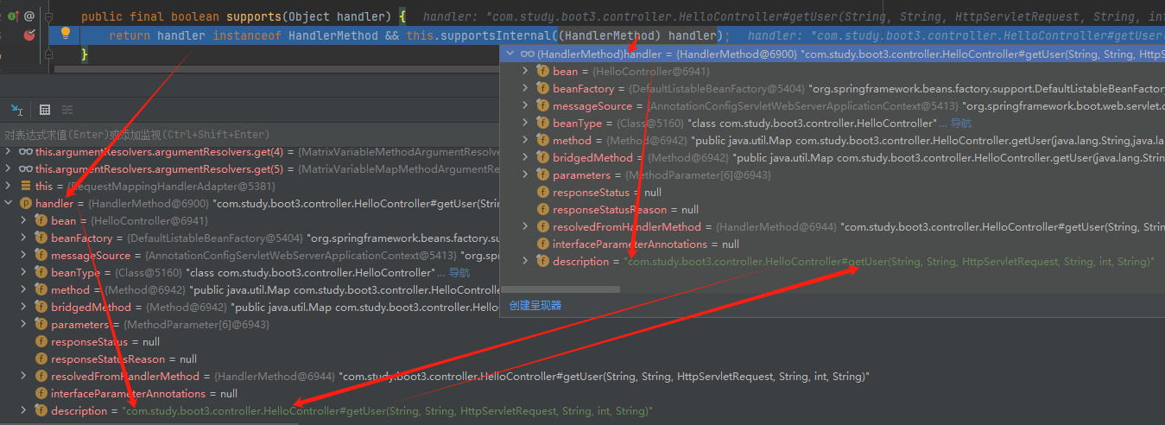Expand bean row in Variables panel
The image size is (1165, 425).
pos(24,221)
